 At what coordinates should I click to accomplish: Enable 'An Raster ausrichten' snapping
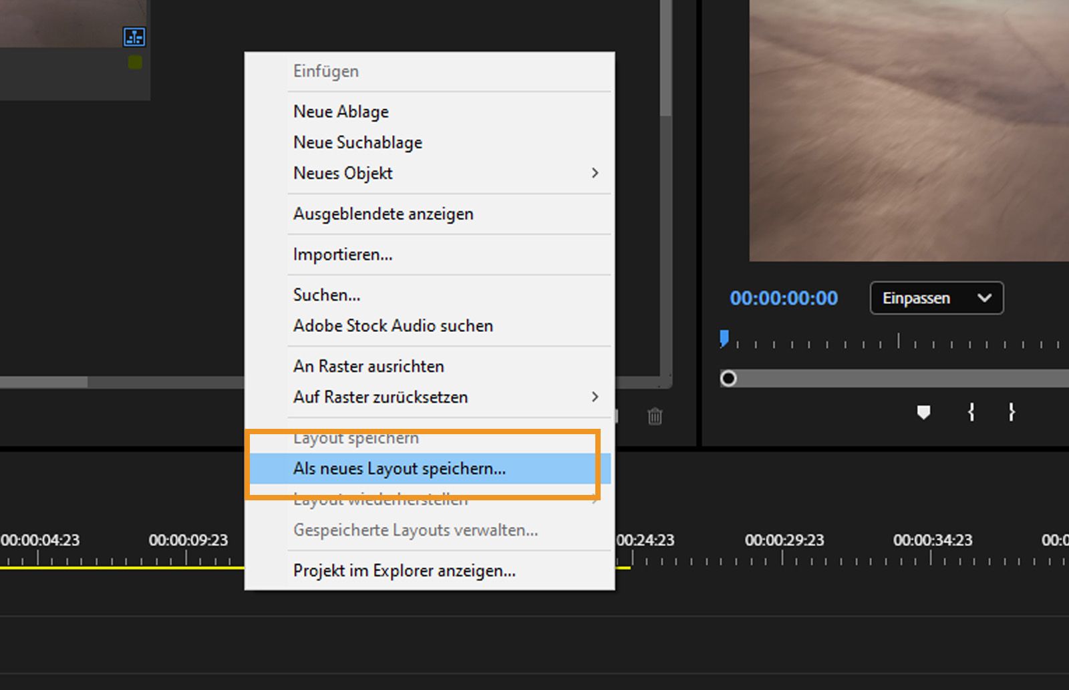368,366
